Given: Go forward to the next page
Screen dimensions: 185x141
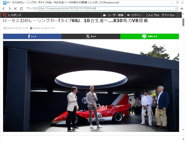Looking at the screenshot, I should tap(10, 8).
